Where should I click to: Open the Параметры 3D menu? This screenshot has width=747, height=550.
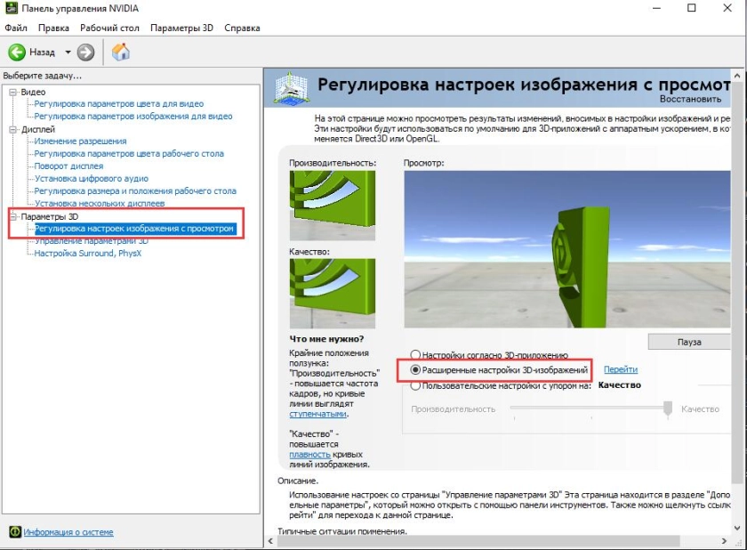[181, 28]
